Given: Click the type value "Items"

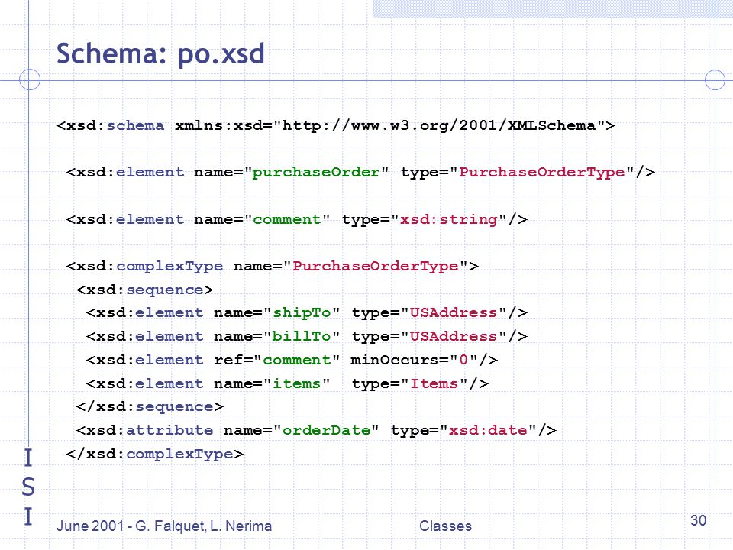Looking at the screenshot, I should [434, 383].
